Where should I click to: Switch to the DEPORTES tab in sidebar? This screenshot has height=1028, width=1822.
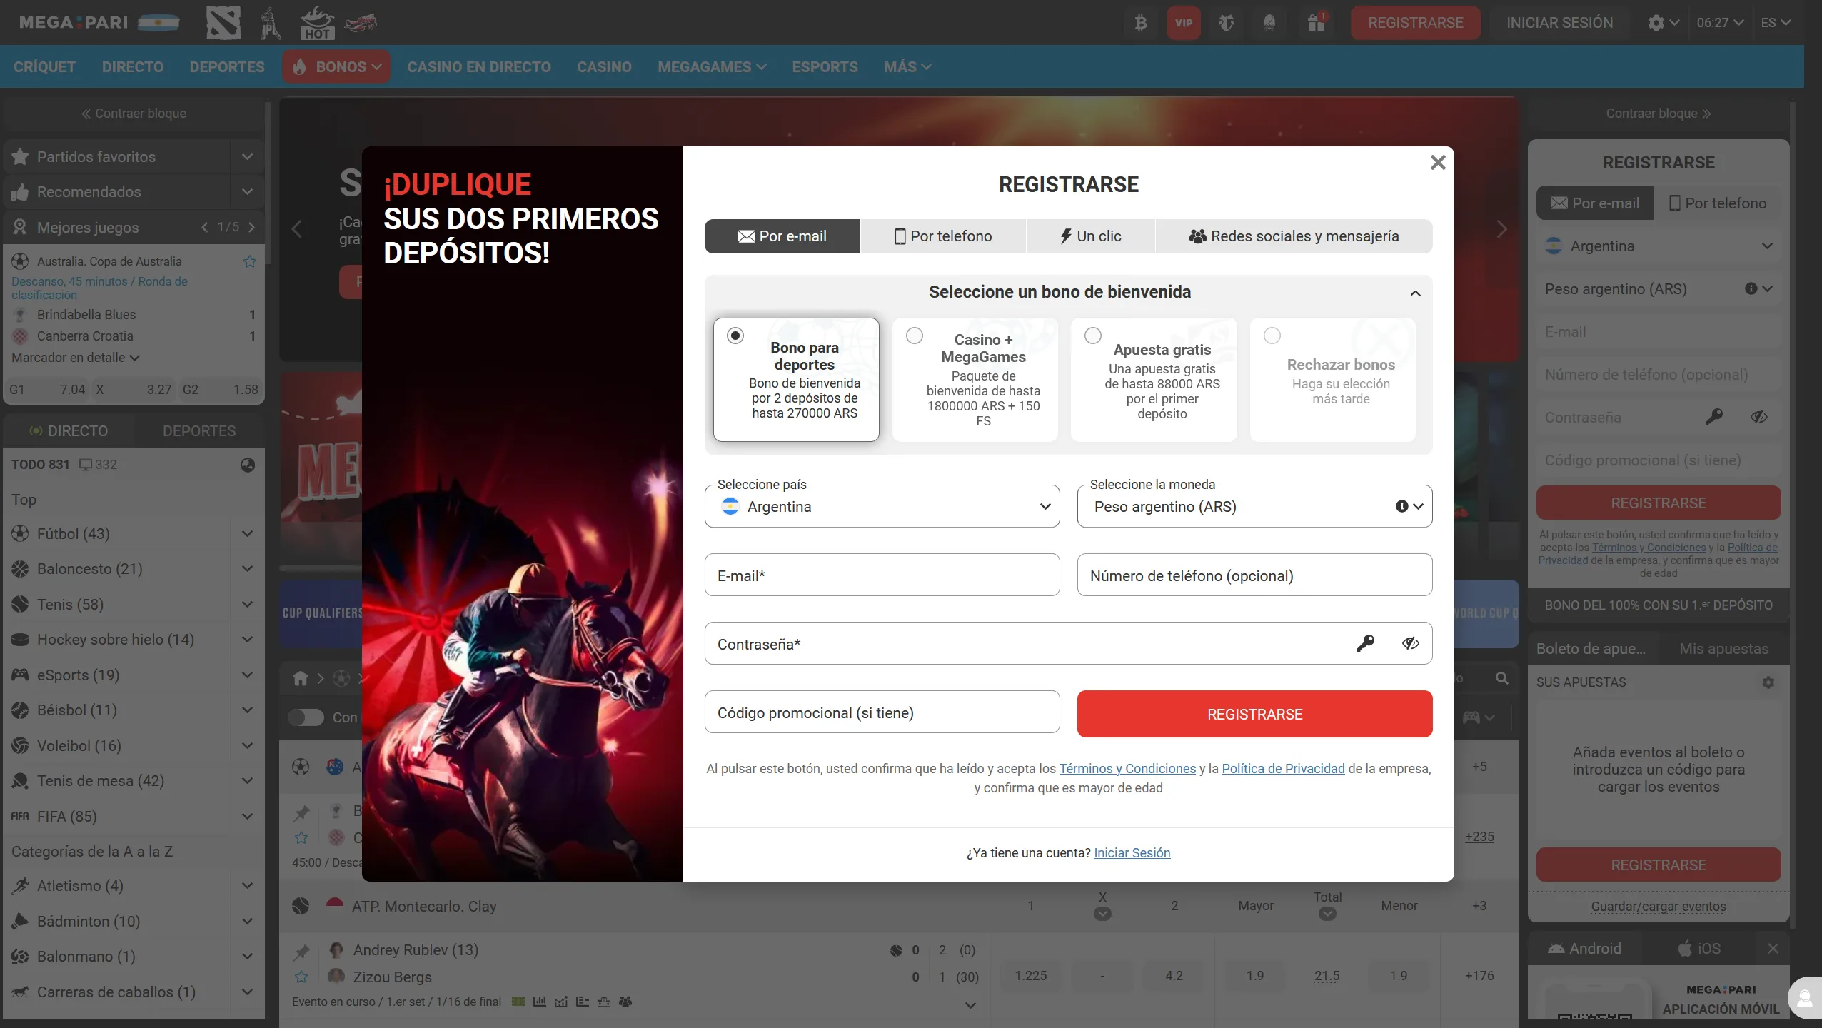(200, 430)
